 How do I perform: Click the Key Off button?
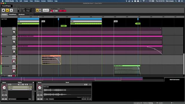(x=46, y=10)
